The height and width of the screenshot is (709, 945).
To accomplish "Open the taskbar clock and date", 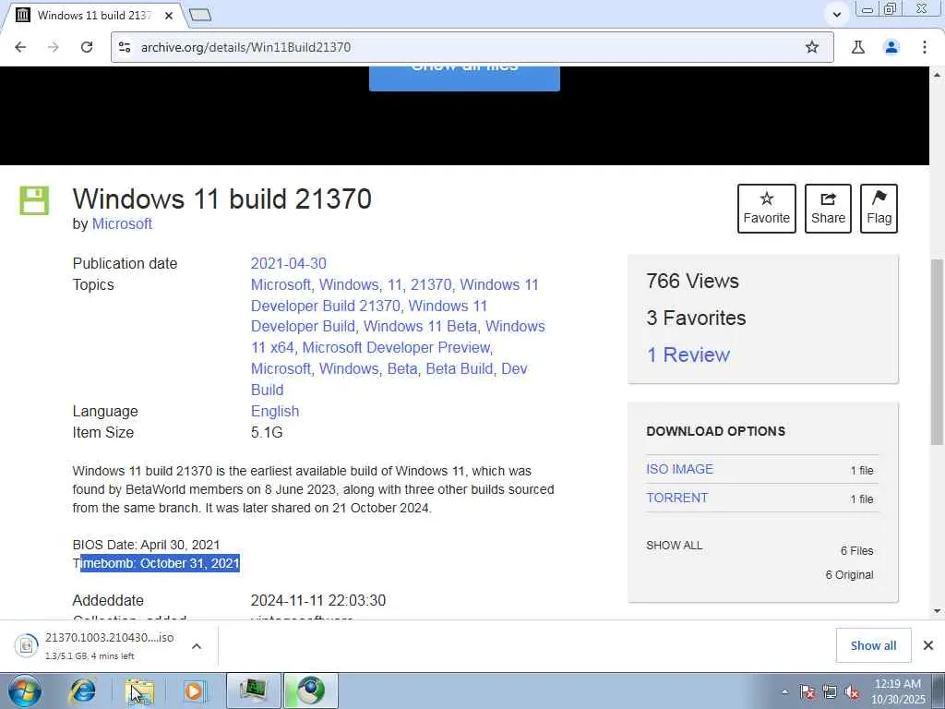I will (x=898, y=691).
